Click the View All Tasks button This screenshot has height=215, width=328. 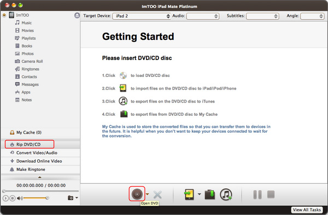(x=307, y=210)
